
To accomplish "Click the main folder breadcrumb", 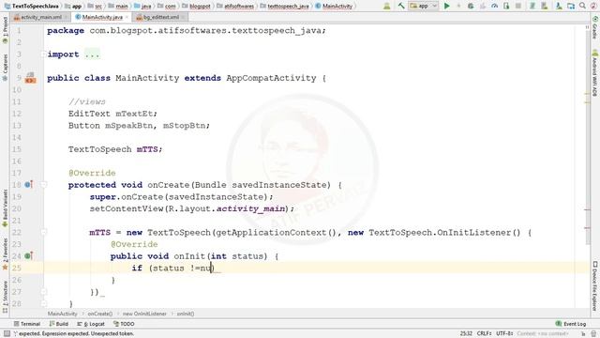I will click(118, 7).
